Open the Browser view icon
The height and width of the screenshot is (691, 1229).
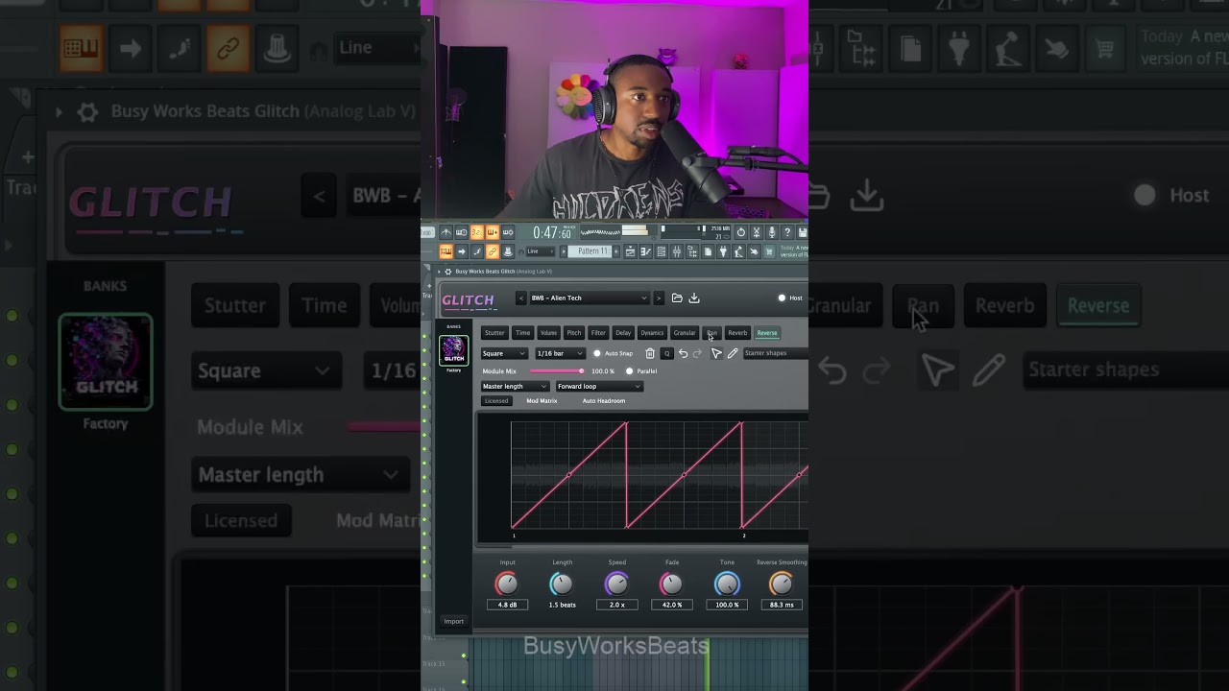692,251
